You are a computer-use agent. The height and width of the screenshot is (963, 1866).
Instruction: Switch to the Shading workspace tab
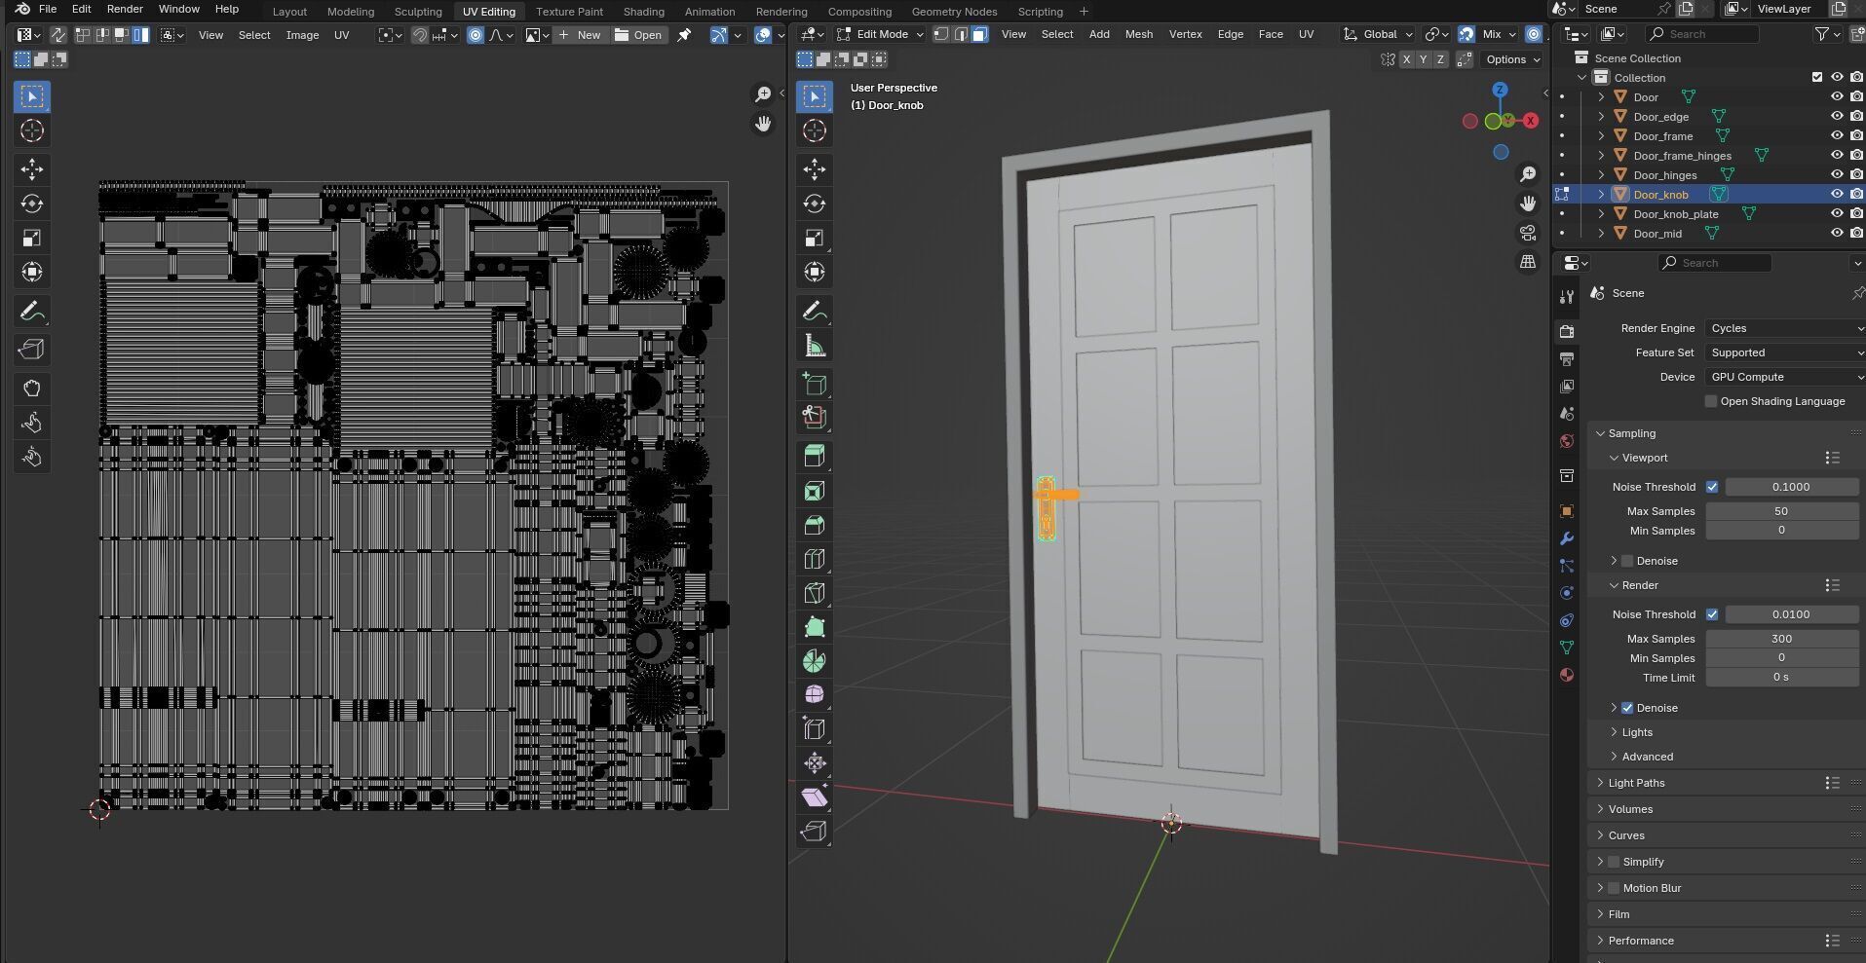(643, 12)
